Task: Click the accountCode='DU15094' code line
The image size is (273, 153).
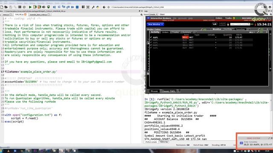Action: pyautogui.click(x=64, y=82)
